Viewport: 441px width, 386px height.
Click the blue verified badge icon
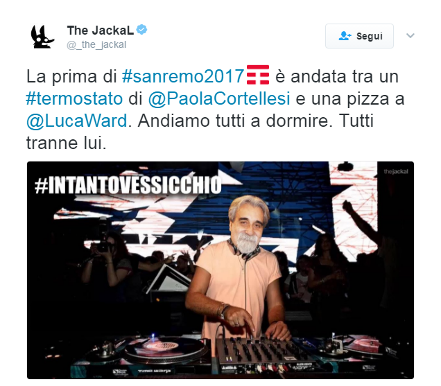(x=141, y=30)
